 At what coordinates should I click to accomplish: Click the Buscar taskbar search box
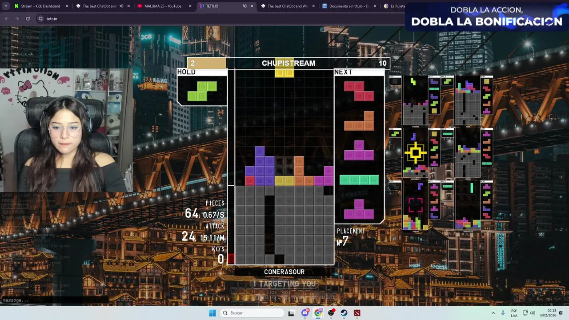click(252, 313)
